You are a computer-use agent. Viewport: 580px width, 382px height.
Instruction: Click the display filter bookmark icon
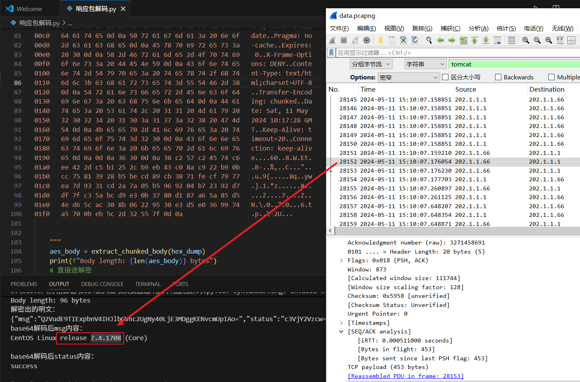[331, 53]
